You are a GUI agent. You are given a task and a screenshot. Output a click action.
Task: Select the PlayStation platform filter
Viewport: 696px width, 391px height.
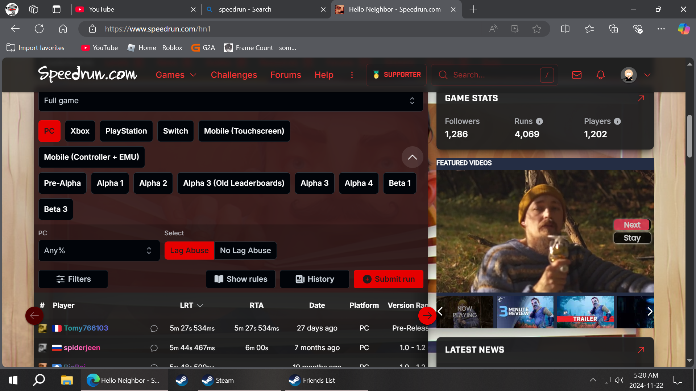tap(126, 131)
